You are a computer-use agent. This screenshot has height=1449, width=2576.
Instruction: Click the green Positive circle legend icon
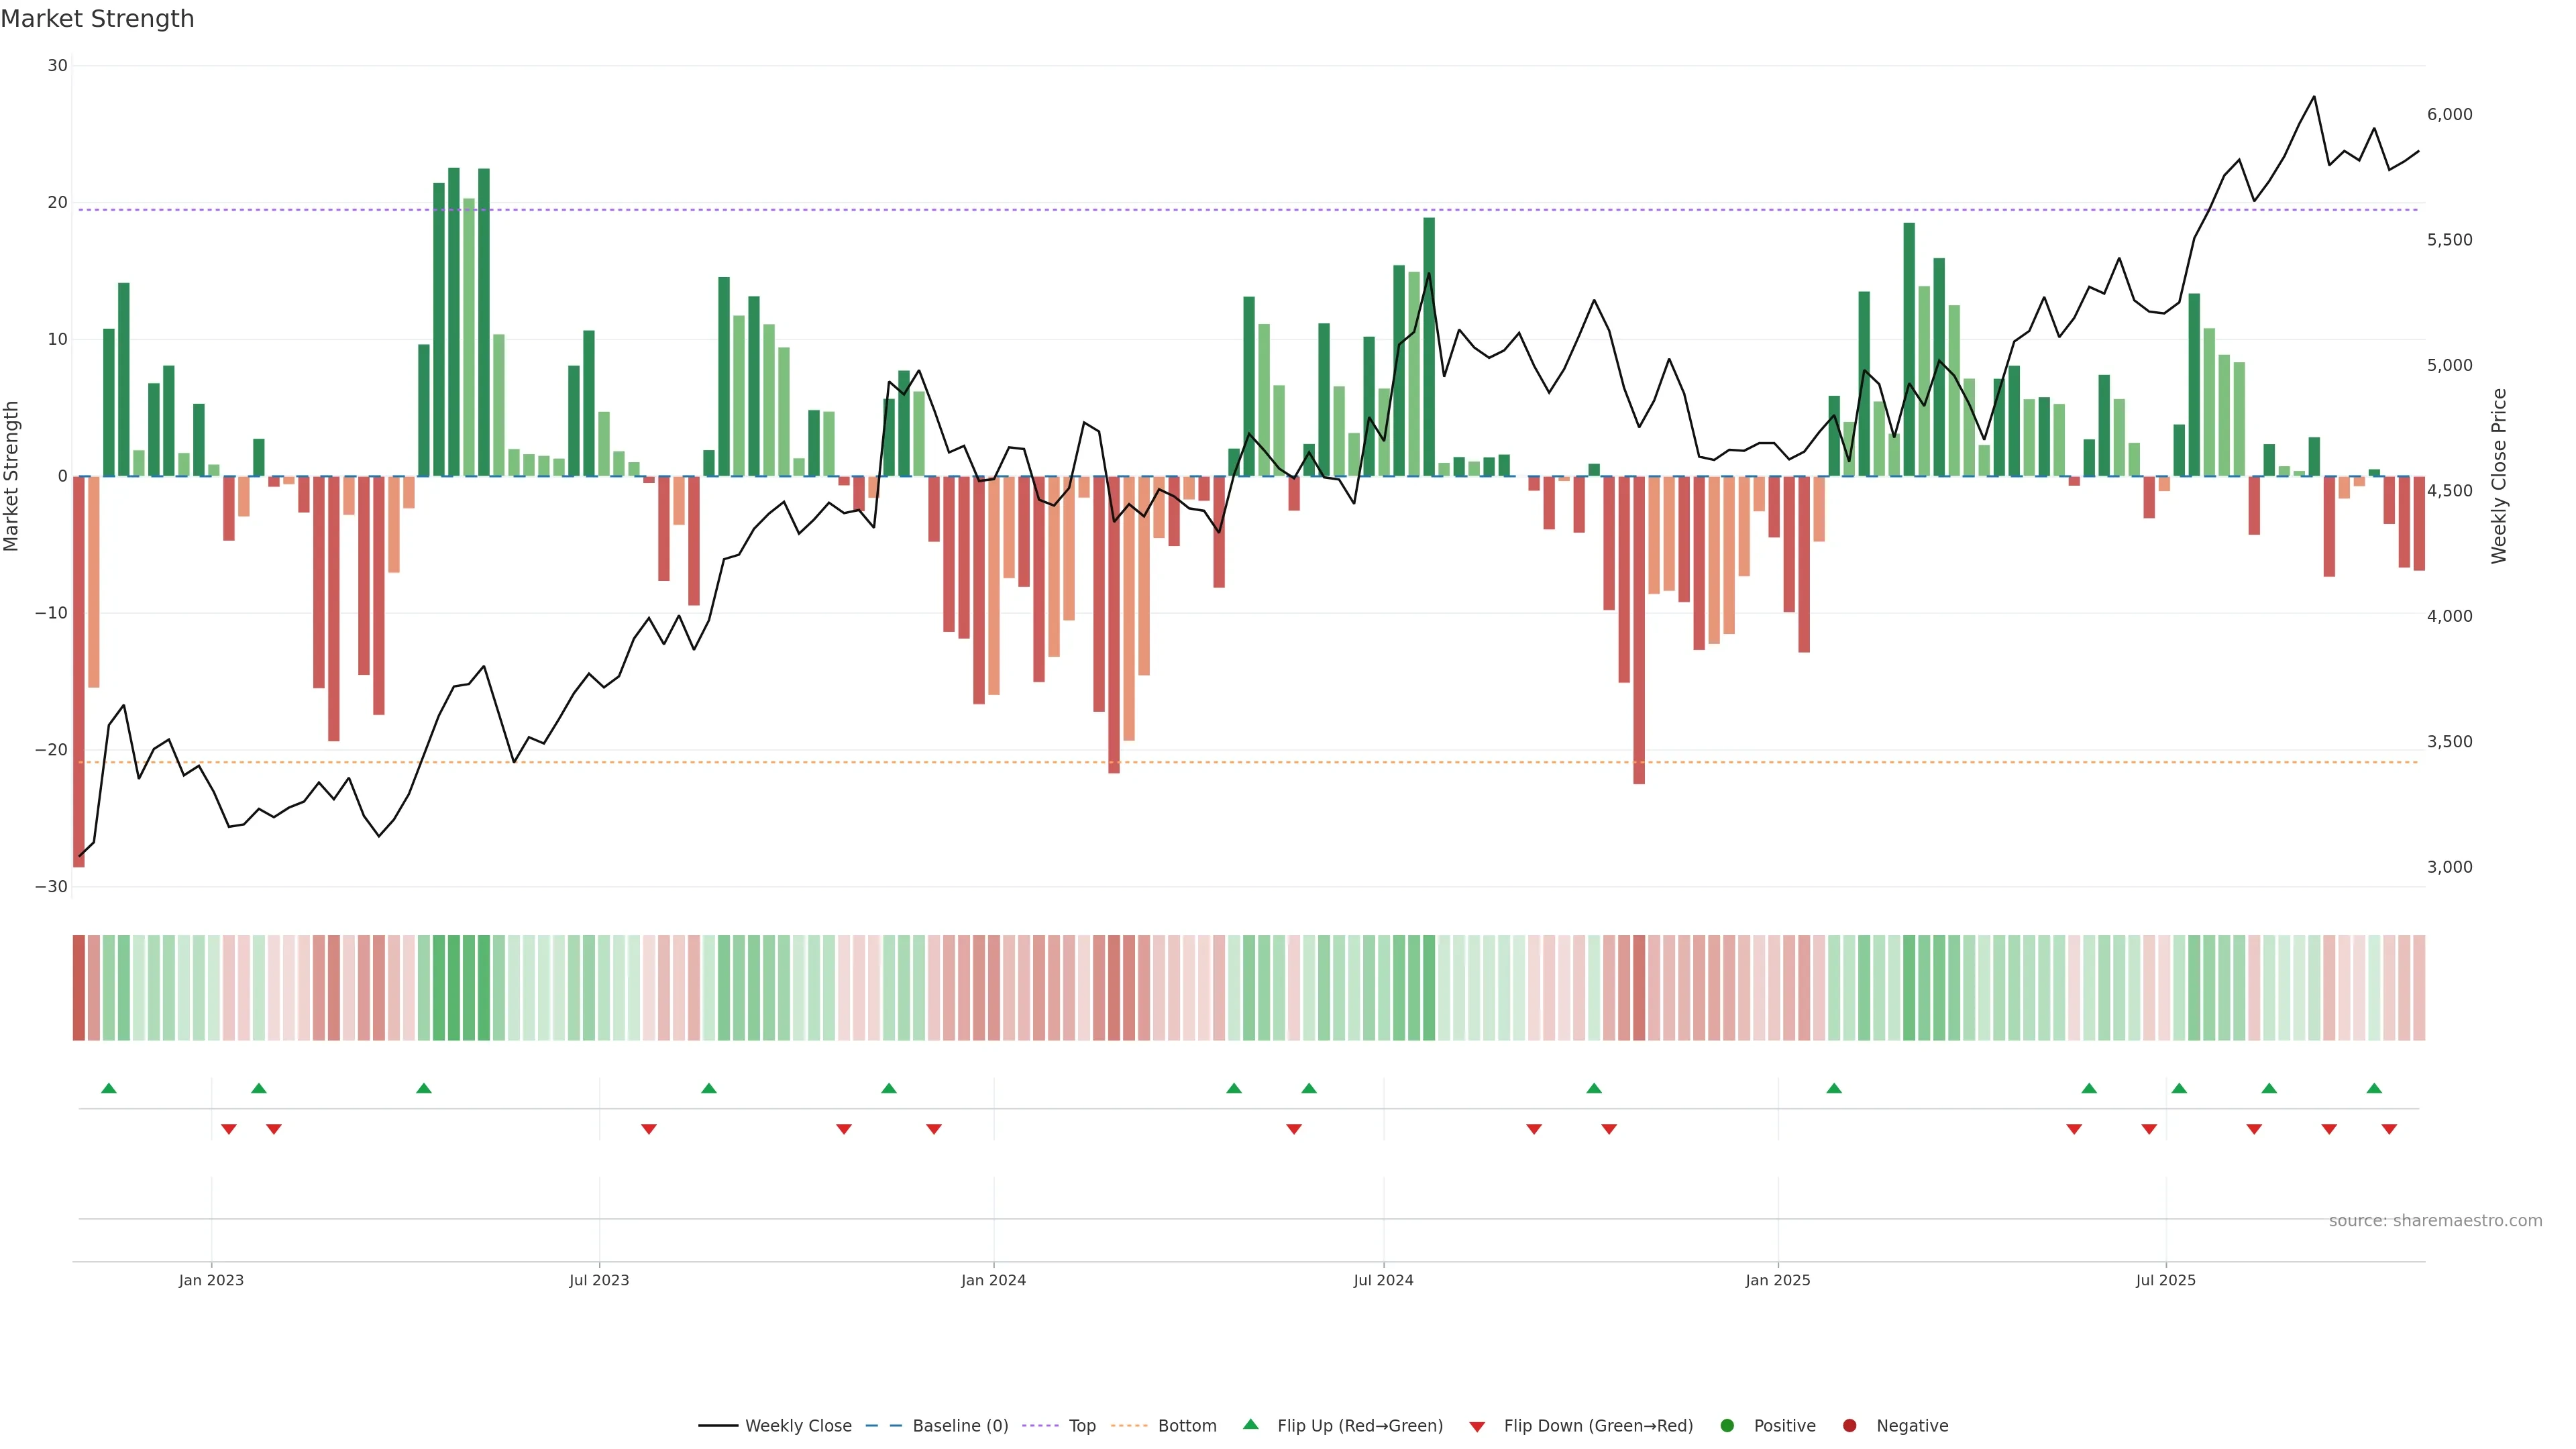(x=1727, y=1425)
